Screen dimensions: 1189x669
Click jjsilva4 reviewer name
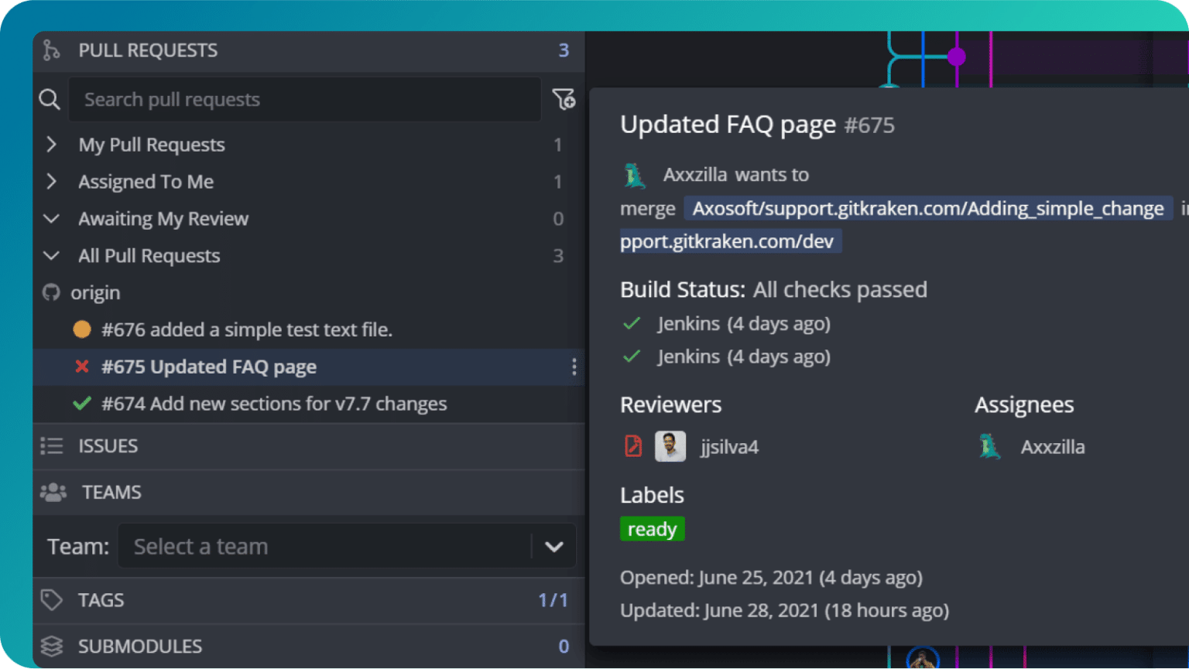point(730,447)
